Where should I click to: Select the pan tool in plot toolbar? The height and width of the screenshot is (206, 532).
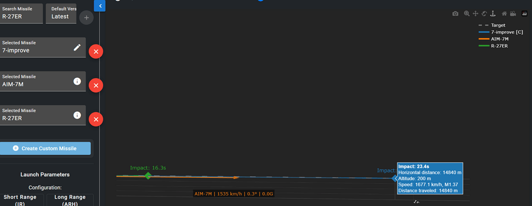click(x=475, y=14)
